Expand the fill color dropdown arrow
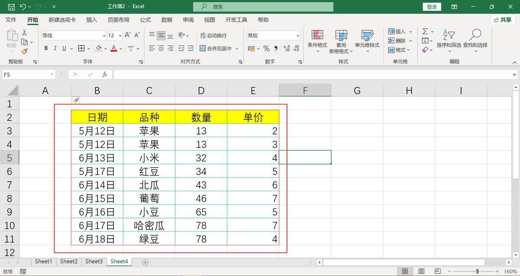The image size is (520, 276). 106,48
